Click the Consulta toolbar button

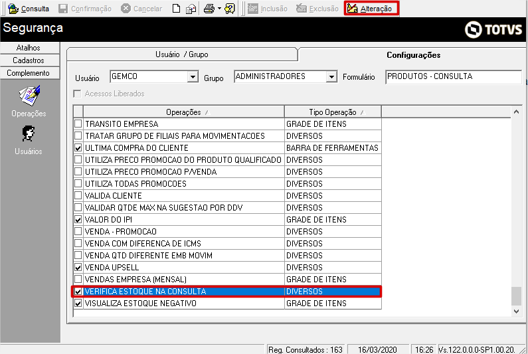29,9
